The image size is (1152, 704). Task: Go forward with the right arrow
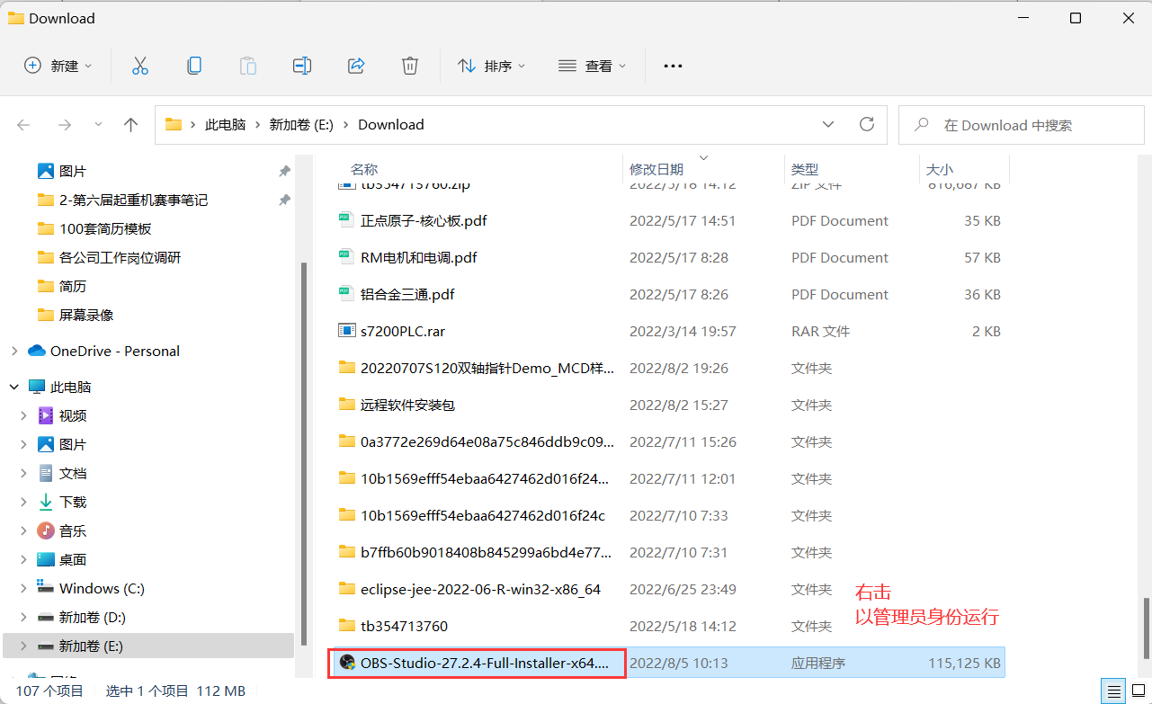pos(64,125)
